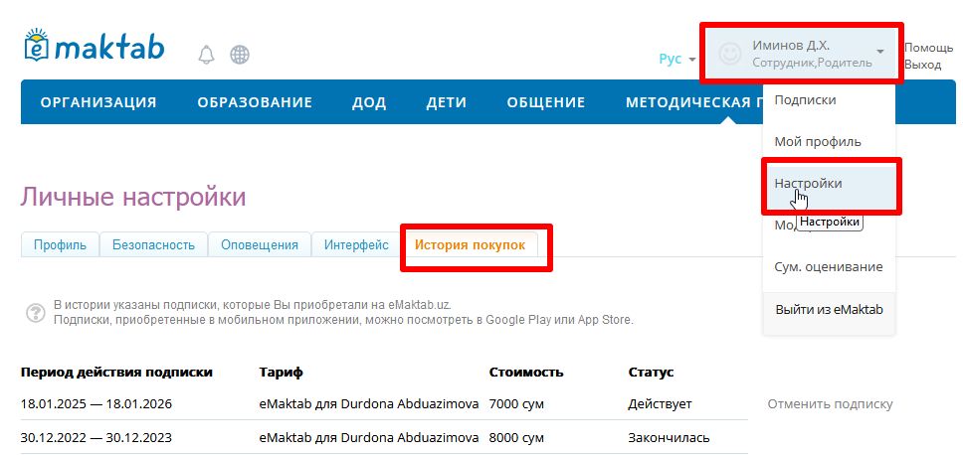Open the ДЕТИ menu
This screenshot has height=455, width=963.
[447, 102]
